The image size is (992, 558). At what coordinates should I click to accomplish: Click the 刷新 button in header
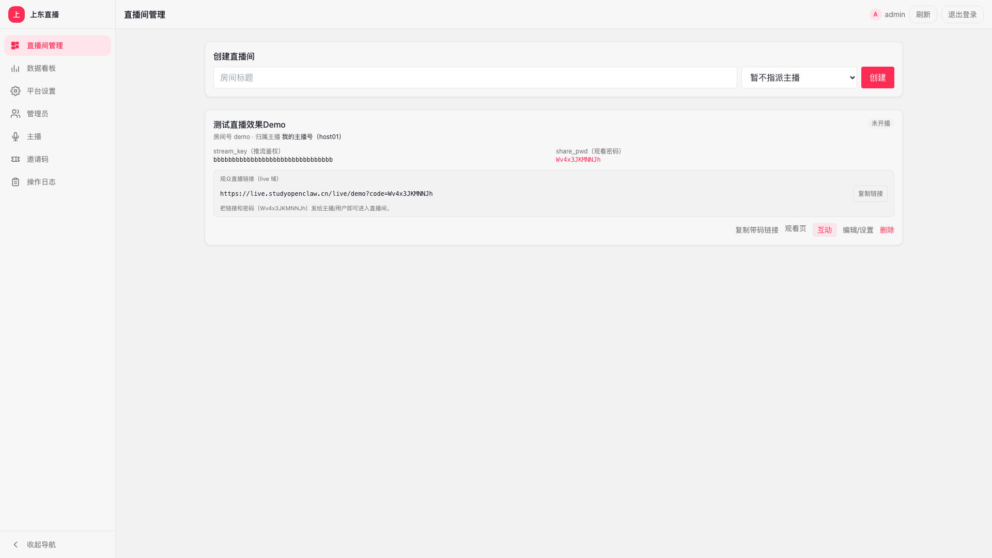[x=923, y=14]
